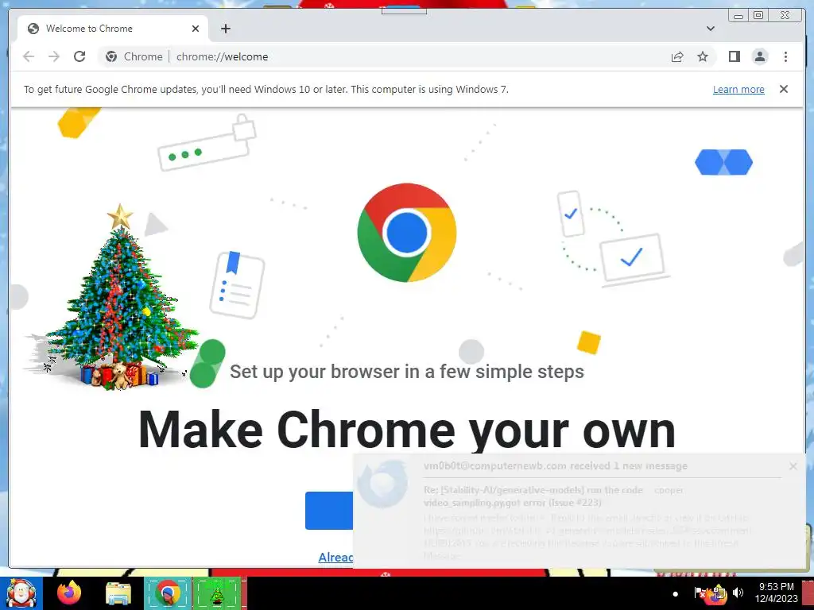The height and width of the screenshot is (610, 814).
Task: Open the clock showing 9:53 PM
Action: 776,593
